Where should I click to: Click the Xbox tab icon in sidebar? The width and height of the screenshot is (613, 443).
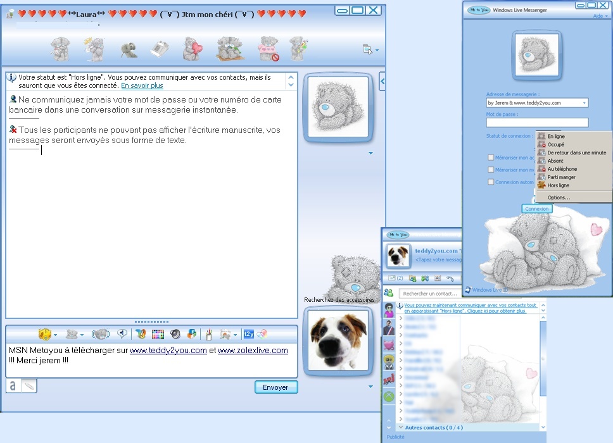389,397
